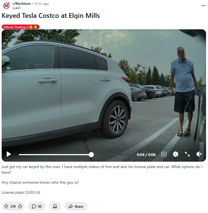Open r/Markham subreddit link
The height and width of the screenshot is (213, 208).
click(x=21, y=4)
